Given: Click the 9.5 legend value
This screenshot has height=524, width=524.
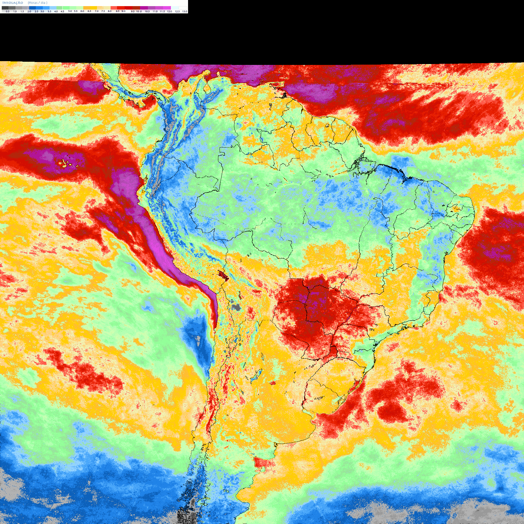Looking at the screenshot, I should pyautogui.click(x=133, y=11).
